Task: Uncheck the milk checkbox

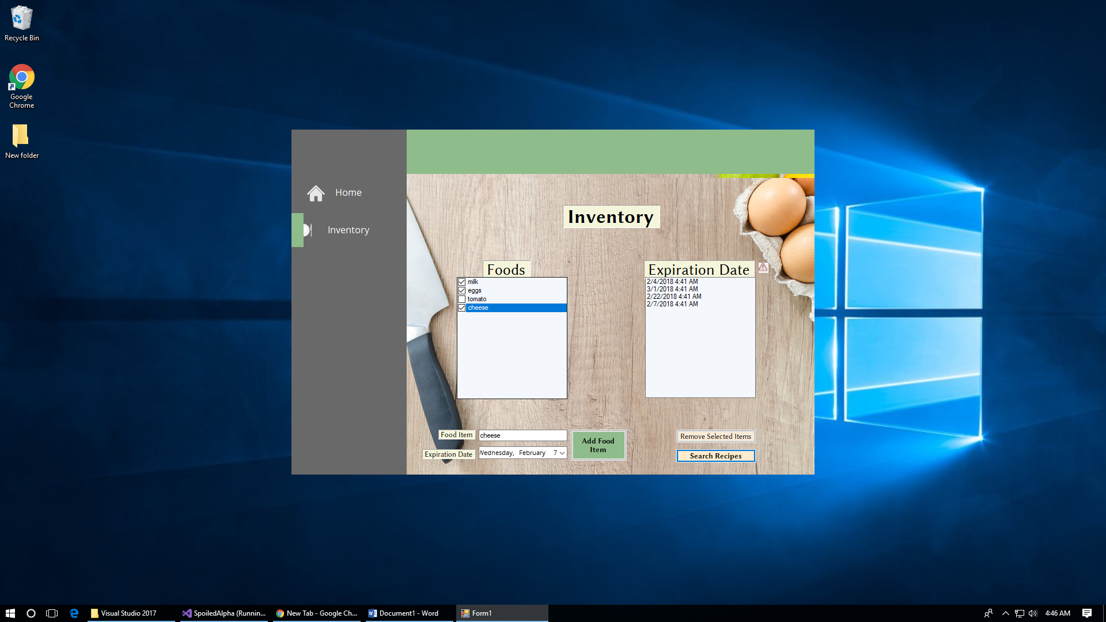Action: point(461,282)
